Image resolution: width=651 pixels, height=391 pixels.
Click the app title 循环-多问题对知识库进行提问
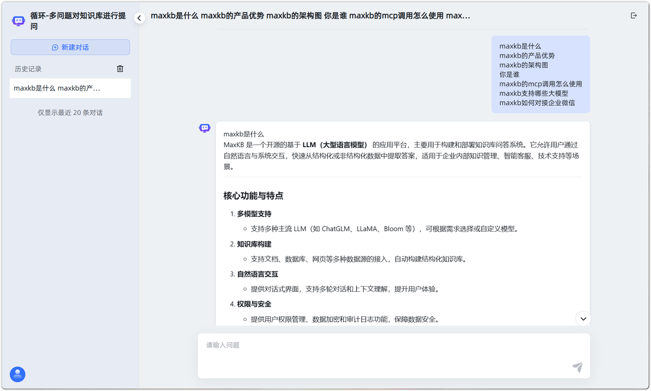pyautogui.click(x=78, y=21)
